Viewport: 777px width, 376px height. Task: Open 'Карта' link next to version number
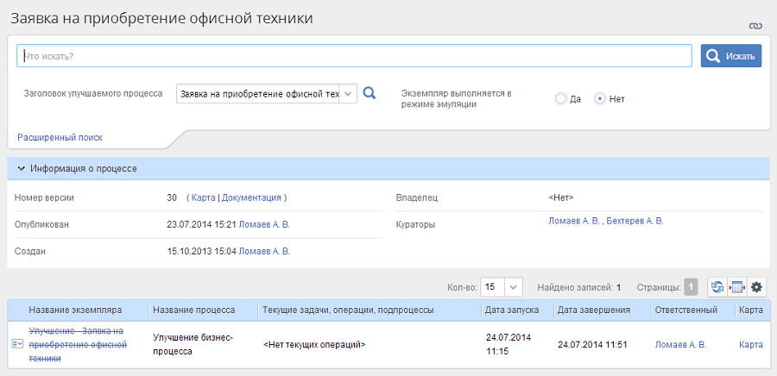click(x=203, y=197)
